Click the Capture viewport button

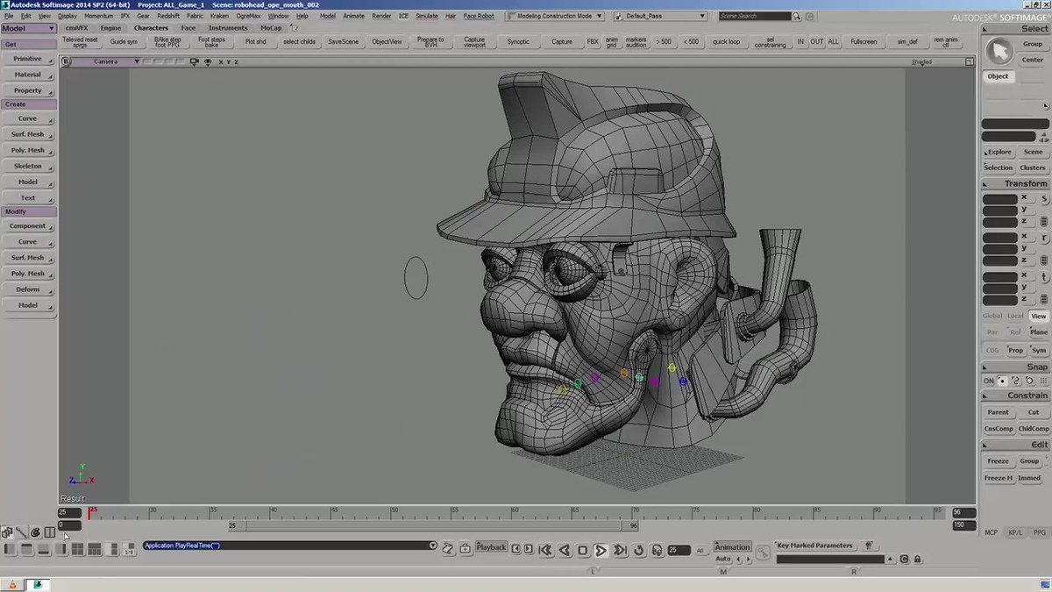point(474,41)
